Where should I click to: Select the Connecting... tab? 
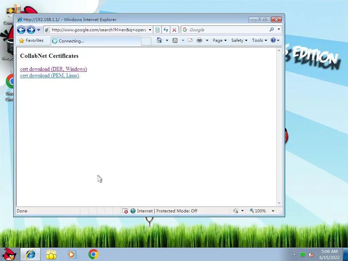pos(96,41)
